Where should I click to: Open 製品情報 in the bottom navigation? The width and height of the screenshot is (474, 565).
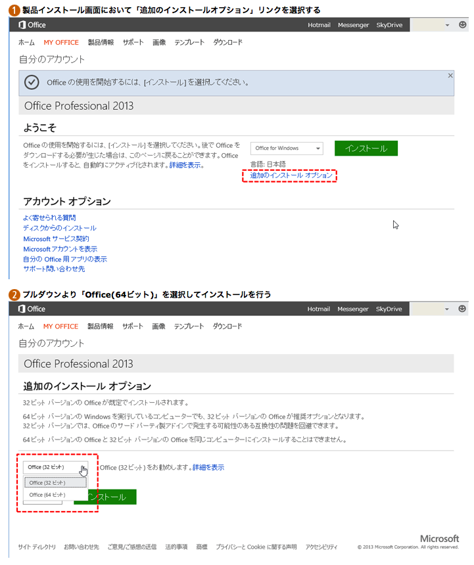100,327
